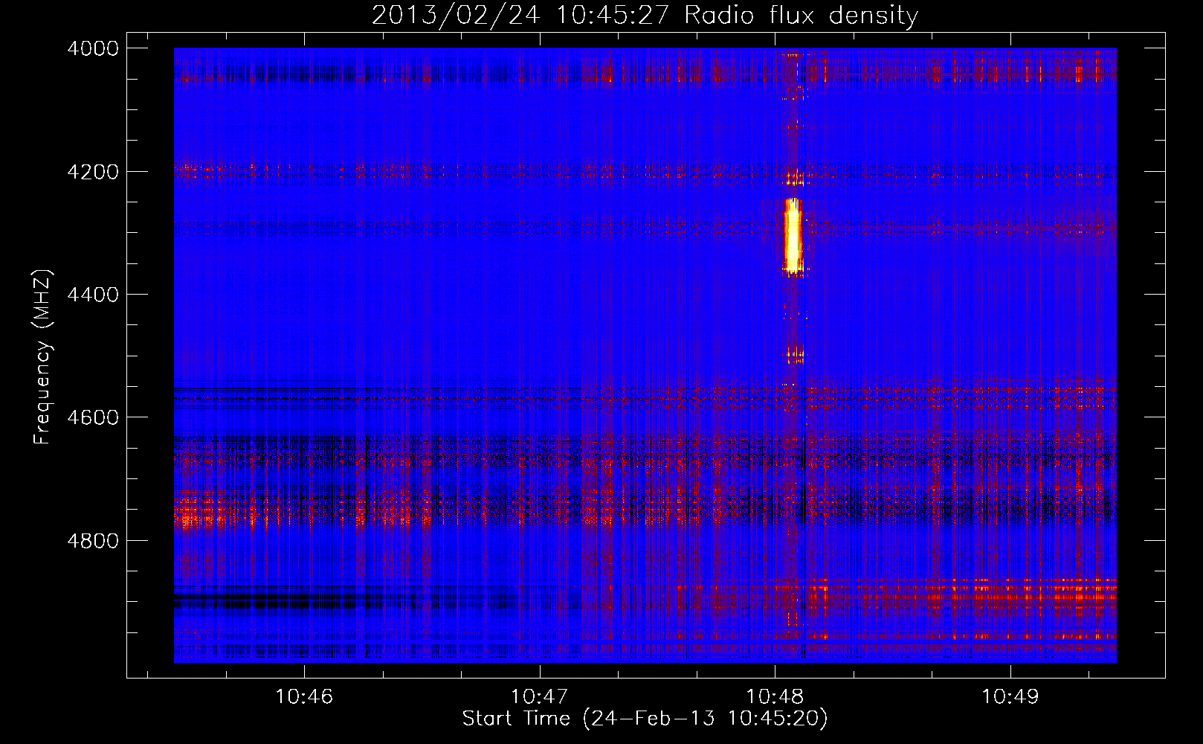Viewport: 1203px width, 744px height.
Task: Click the 4800 frequency tick label
Action: click(x=93, y=540)
